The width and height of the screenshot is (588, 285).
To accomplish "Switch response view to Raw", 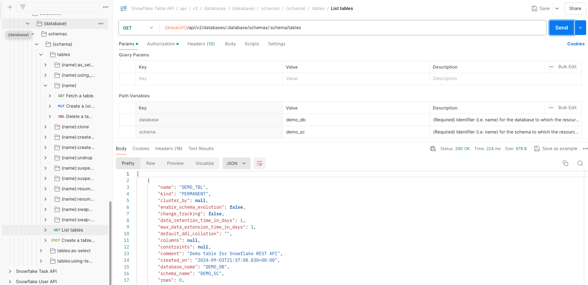I will [x=151, y=163].
